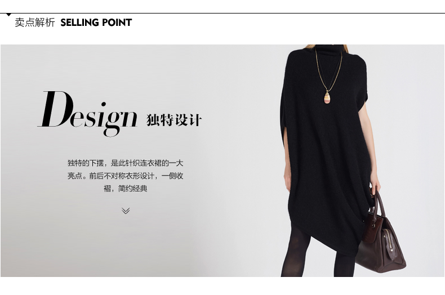Click the text line 褶，简约经典
This screenshot has height=295, width=445.
[x=126, y=189]
